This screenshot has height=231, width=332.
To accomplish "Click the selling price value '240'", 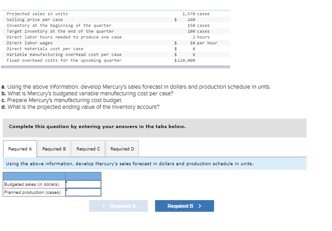I will [x=191, y=20].
